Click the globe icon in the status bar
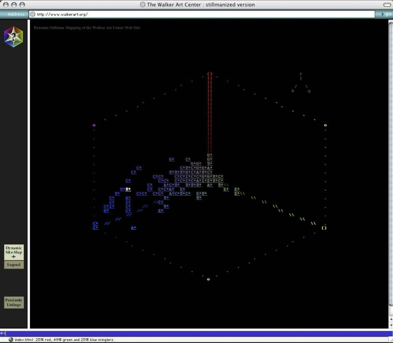The image size is (393, 343). [x=11, y=340]
